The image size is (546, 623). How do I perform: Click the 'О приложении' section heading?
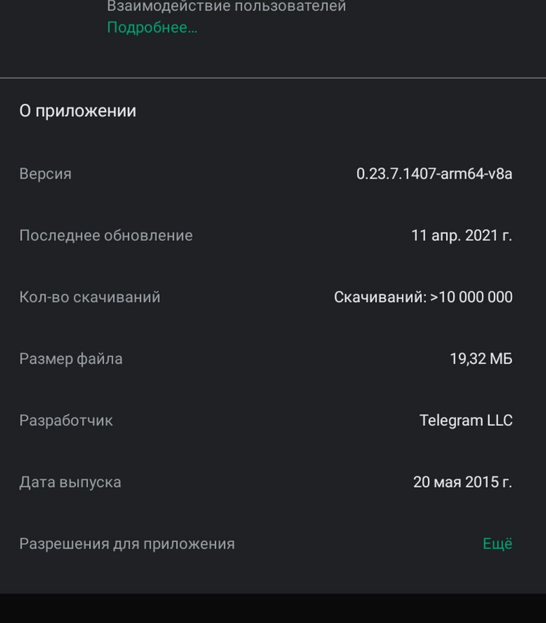(78, 111)
